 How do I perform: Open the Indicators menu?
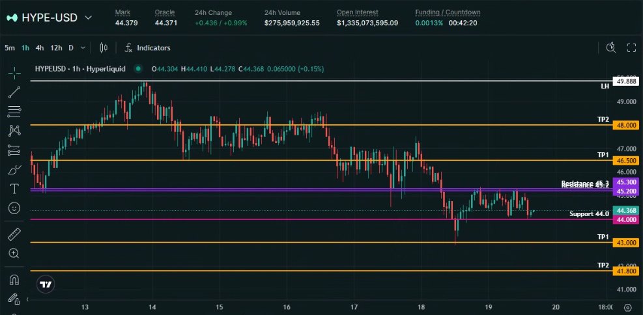pyautogui.click(x=148, y=48)
